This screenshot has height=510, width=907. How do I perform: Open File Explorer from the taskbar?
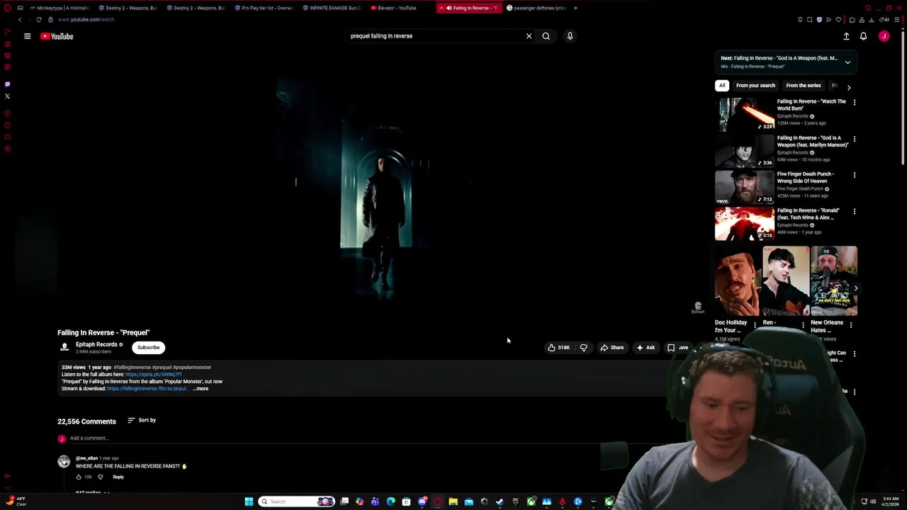click(x=453, y=501)
